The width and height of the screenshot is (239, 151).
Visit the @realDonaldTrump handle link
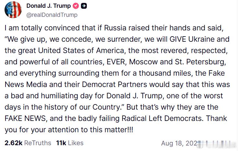coord(52,15)
